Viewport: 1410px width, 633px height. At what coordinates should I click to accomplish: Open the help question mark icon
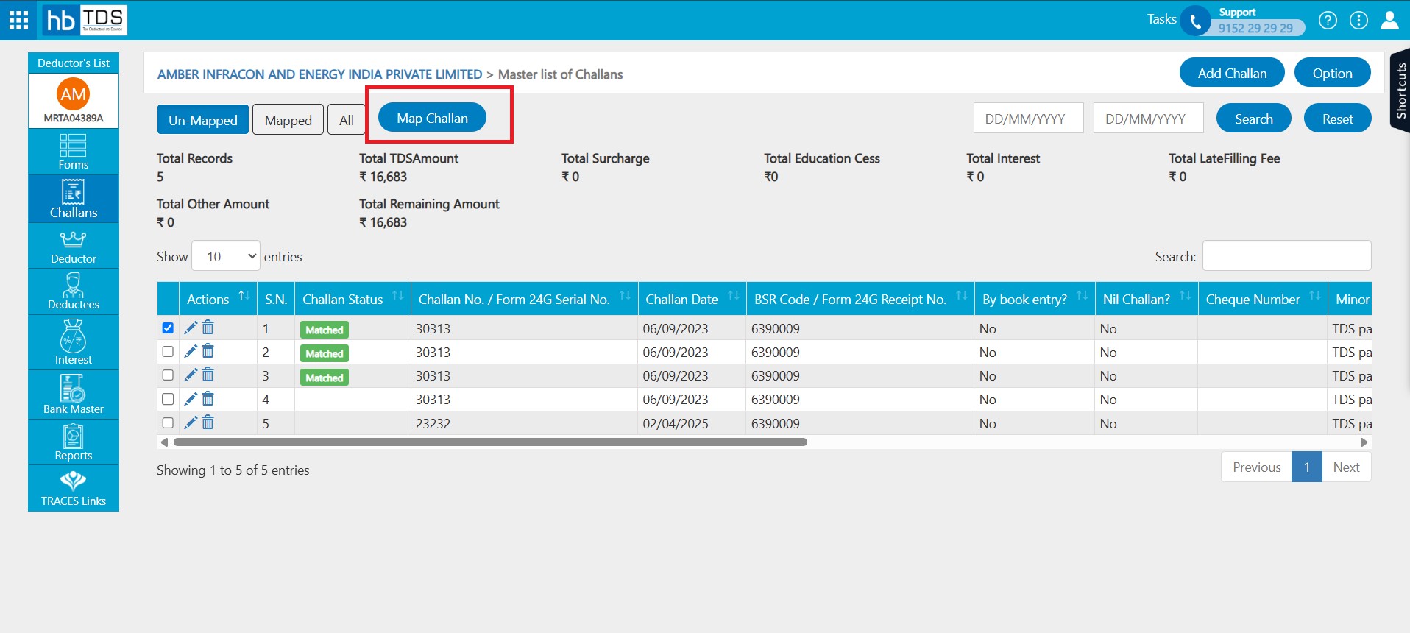1328,21
